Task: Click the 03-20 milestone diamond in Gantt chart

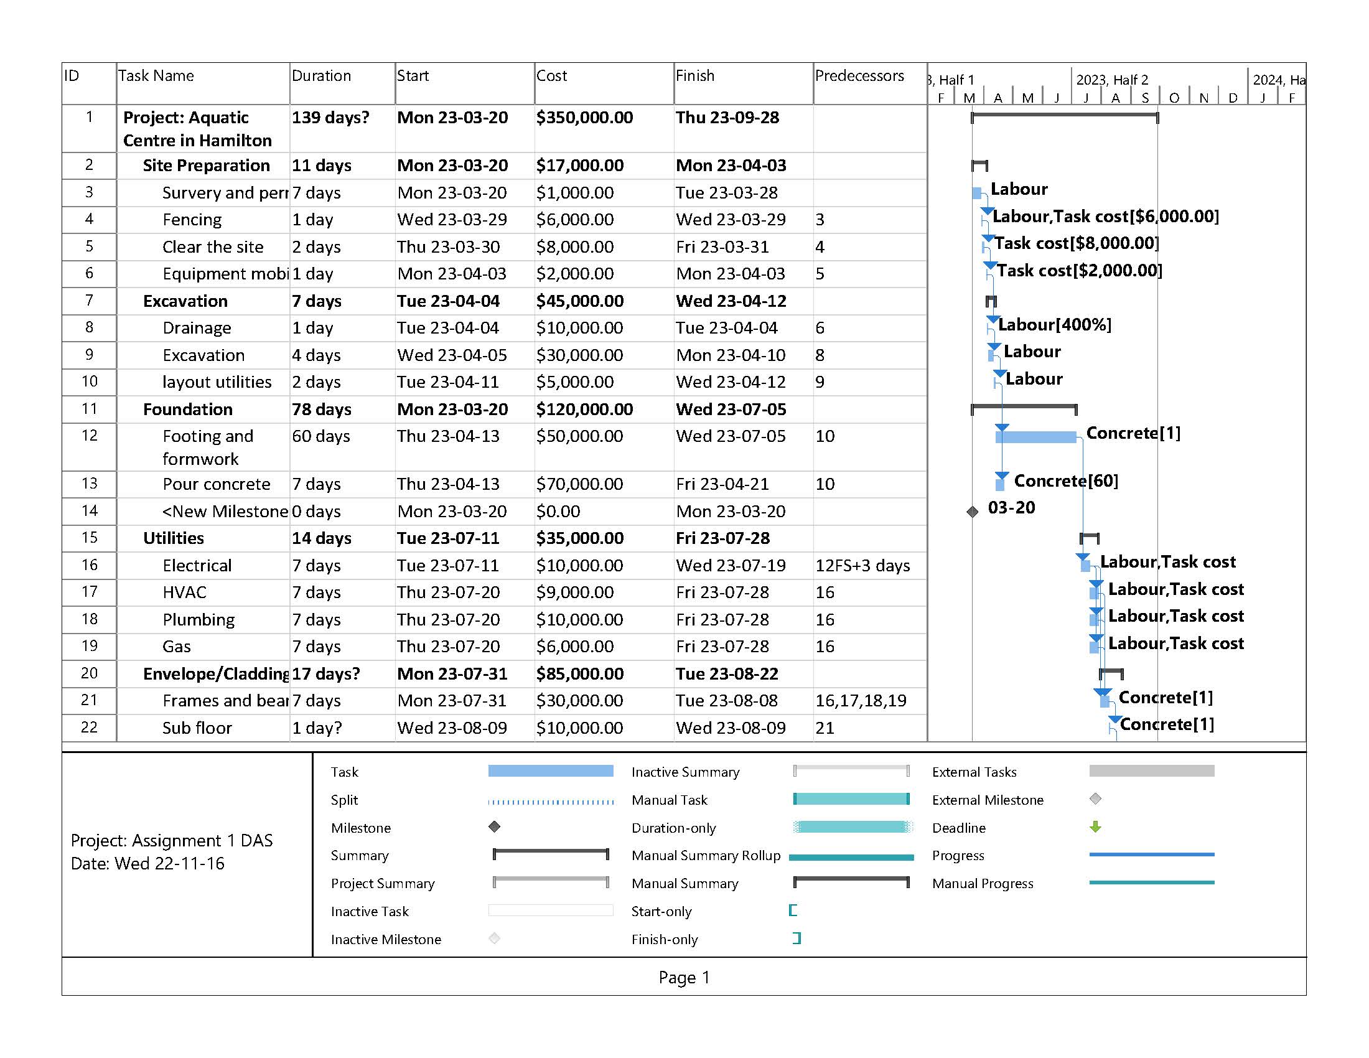Action: (x=972, y=512)
